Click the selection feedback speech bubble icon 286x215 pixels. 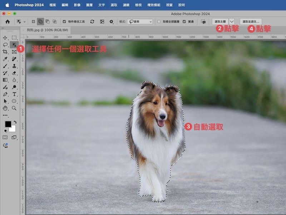203,22
